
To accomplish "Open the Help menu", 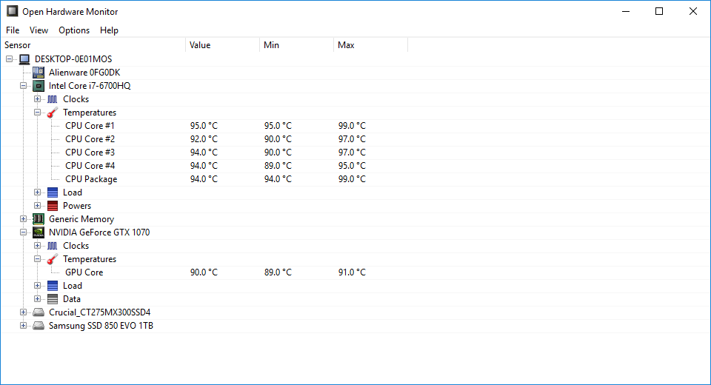I will click(x=109, y=30).
